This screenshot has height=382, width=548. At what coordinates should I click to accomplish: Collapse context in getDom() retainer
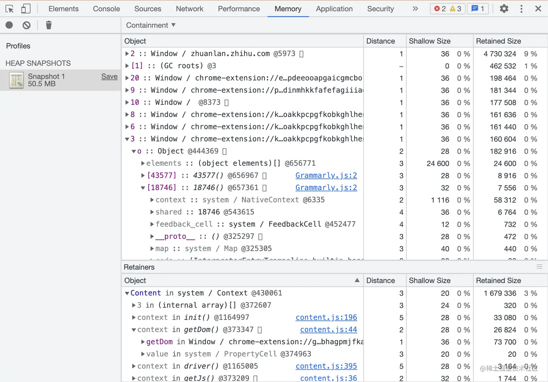coord(134,330)
